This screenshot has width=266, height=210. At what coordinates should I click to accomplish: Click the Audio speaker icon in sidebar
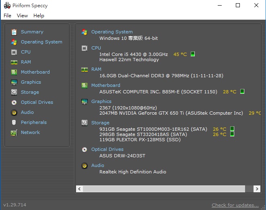coord(14,113)
